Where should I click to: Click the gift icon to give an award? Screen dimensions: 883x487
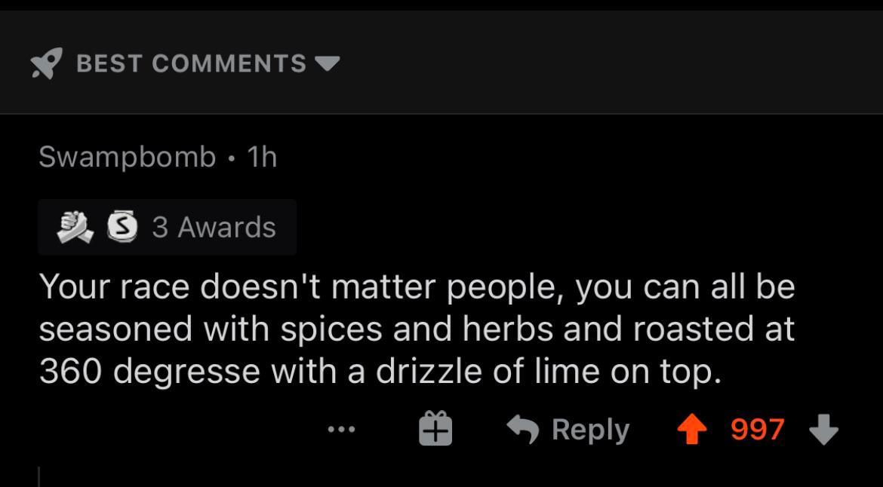(x=433, y=428)
